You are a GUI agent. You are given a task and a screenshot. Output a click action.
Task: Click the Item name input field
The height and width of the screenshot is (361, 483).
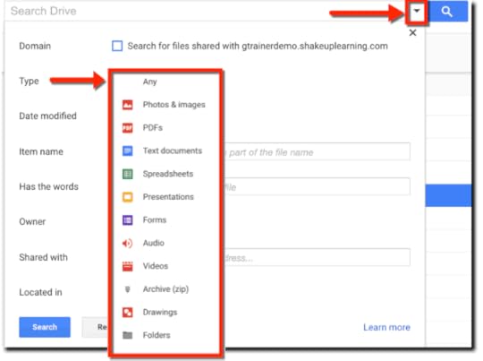pos(318,151)
